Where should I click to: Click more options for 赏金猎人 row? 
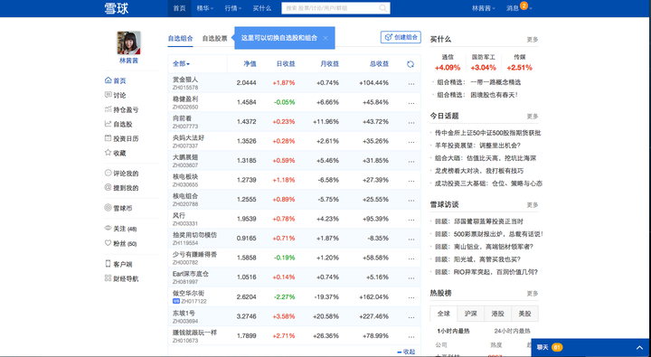(411, 83)
